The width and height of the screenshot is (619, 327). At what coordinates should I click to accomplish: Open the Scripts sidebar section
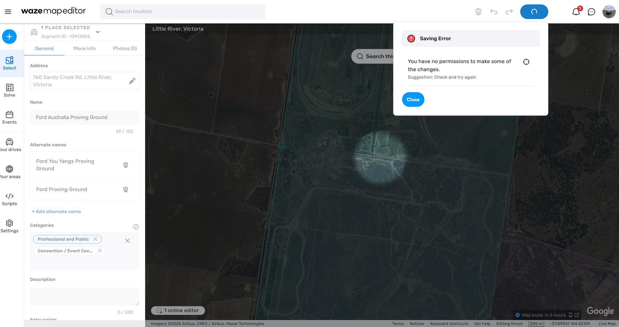click(x=9, y=199)
